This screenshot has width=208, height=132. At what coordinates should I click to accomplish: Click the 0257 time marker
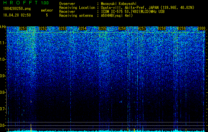point(142,28)
